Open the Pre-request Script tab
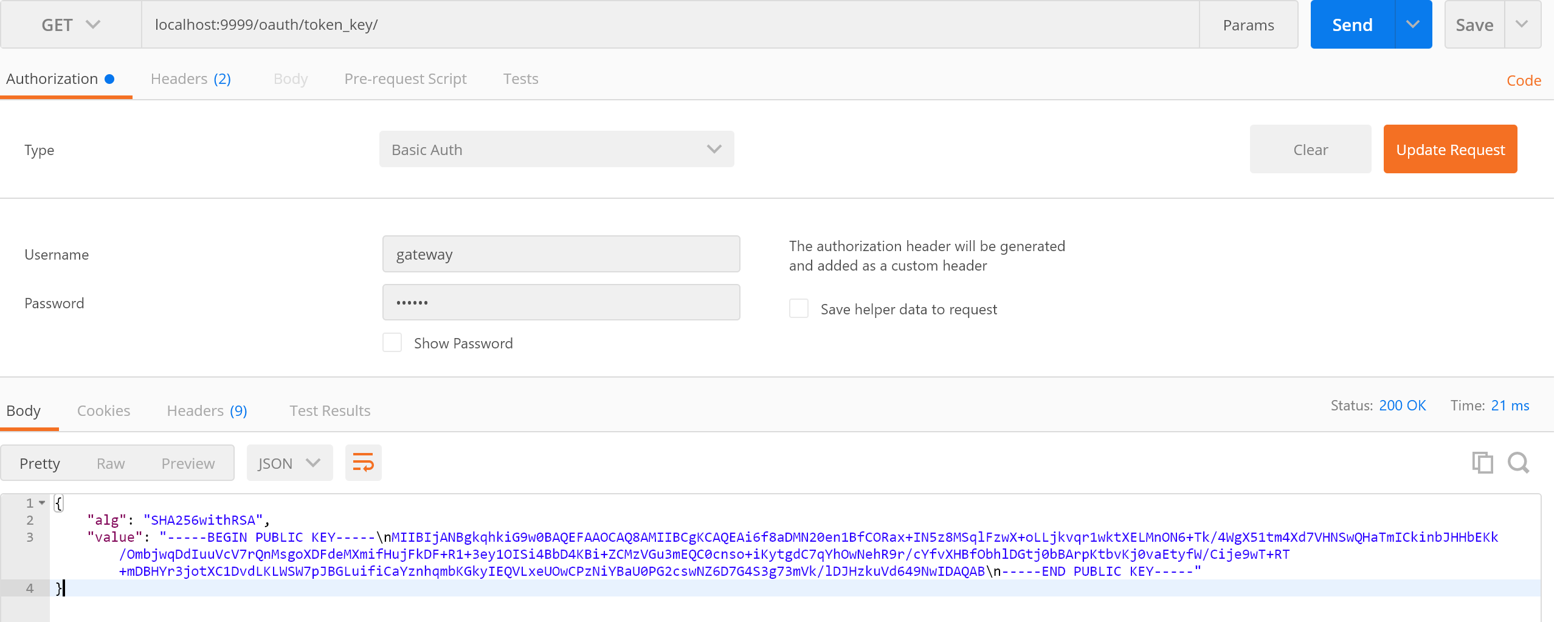Screen dimensions: 1557x622 (406, 79)
